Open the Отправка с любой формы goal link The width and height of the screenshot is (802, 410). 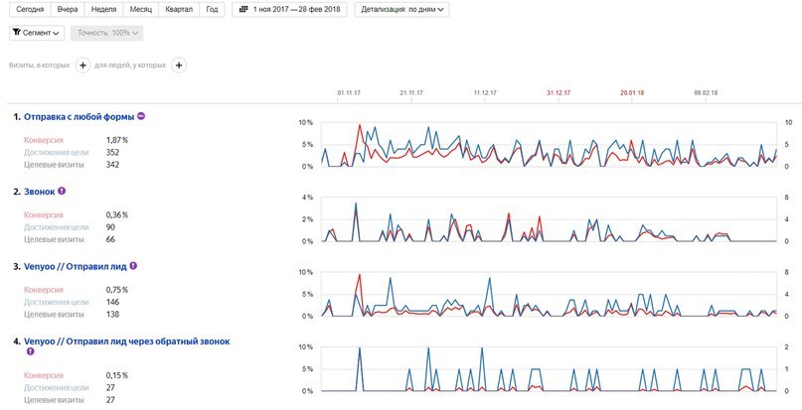(x=79, y=116)
